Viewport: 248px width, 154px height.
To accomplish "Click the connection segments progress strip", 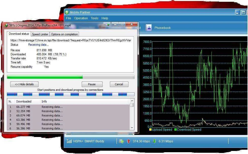I will [x=71, y=94].
